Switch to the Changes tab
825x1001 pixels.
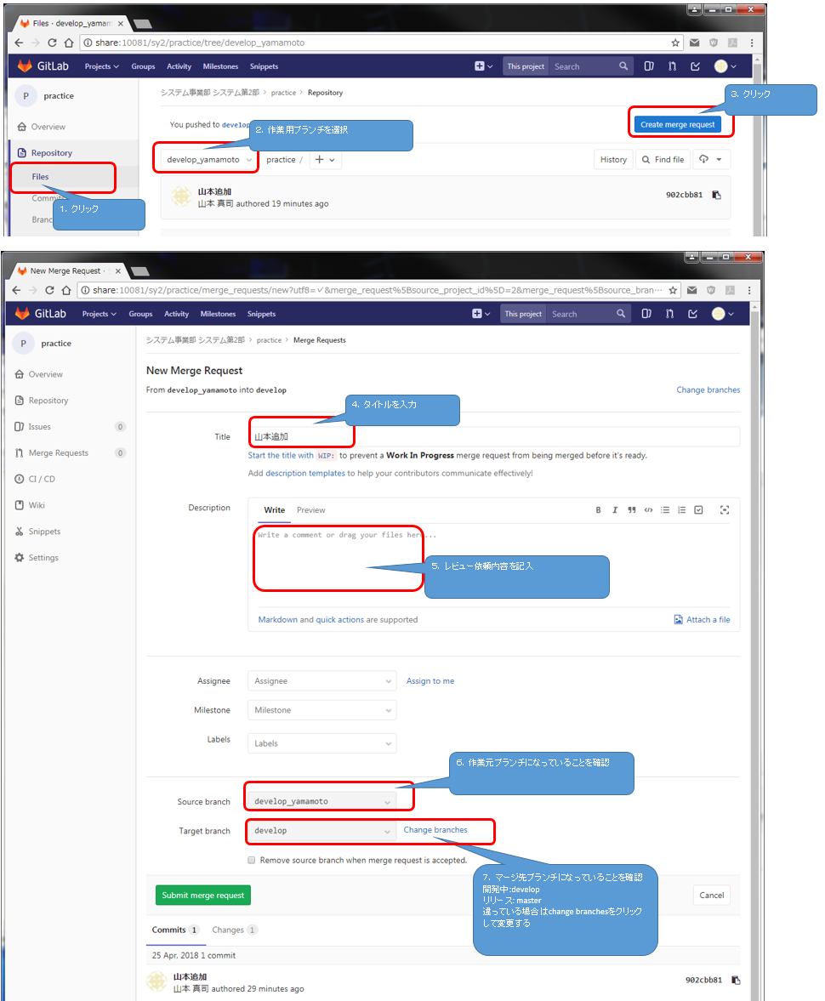[x=228, y=930]
